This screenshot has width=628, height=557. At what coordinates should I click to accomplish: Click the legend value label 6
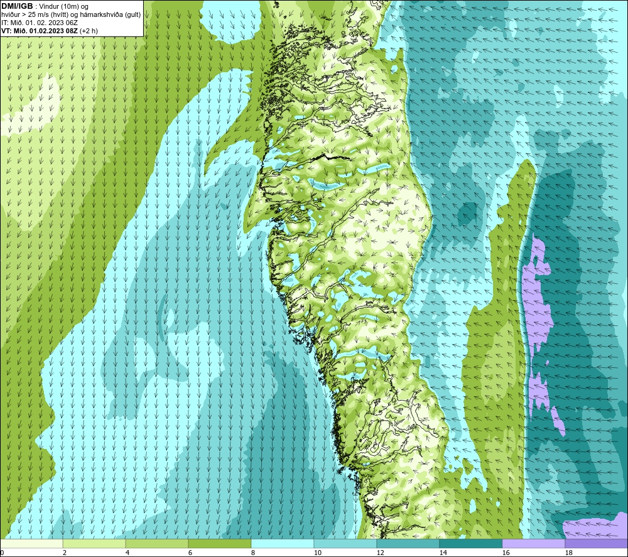coord(190,553)
